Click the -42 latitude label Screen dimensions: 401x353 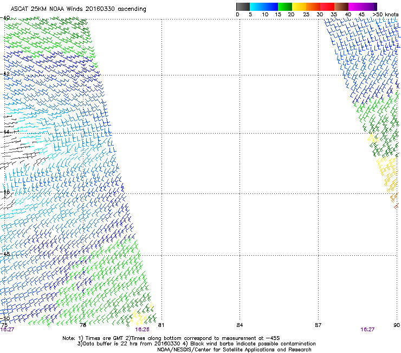pyautogui.click(x=5, y=74)
